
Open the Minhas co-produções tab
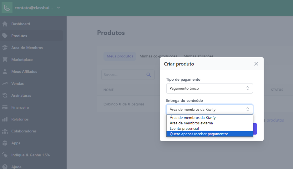(x=158, y=56)
